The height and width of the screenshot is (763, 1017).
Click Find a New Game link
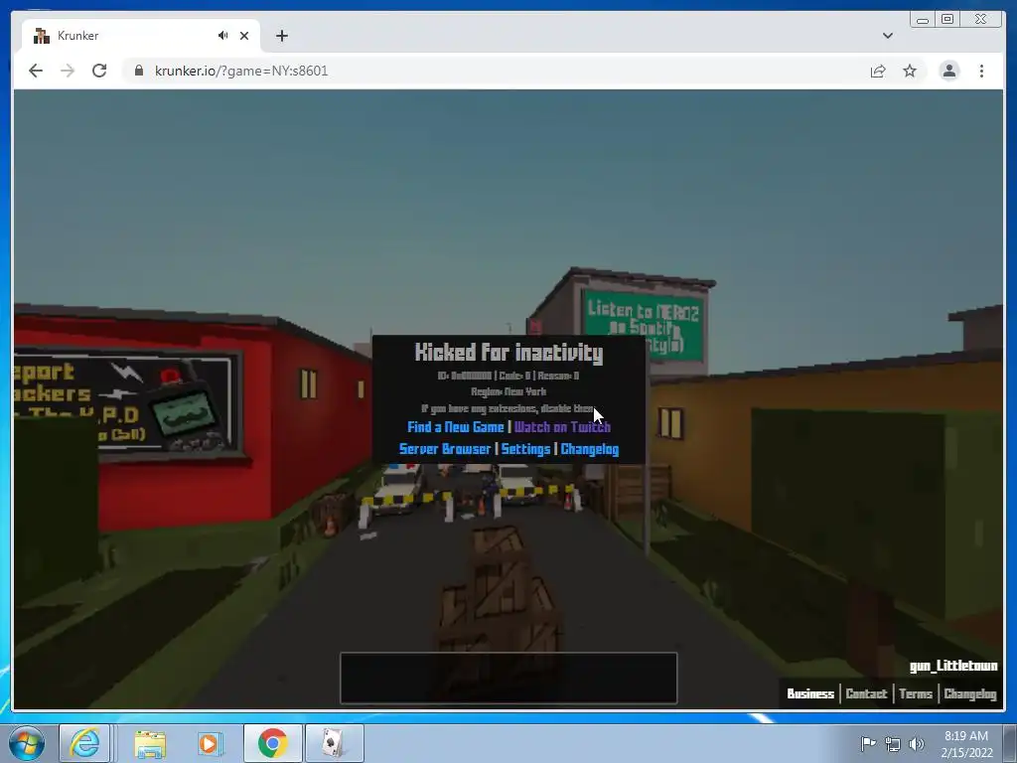click(x=455, y=427)
